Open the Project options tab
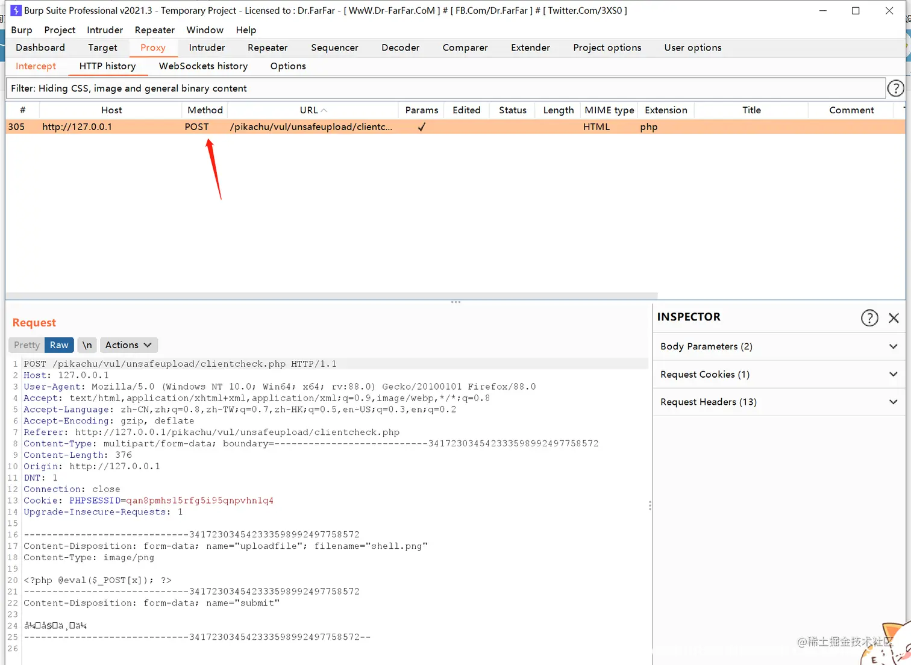Viewport: 911px width, 665px height. point(607,48)
